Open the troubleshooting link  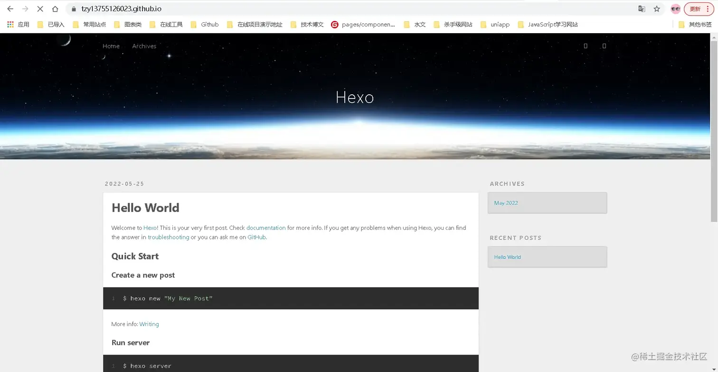(x=168, y=237)
